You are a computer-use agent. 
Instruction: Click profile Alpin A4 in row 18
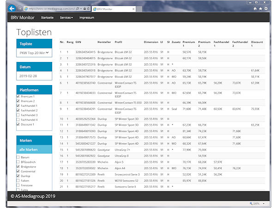click(120, 168)
